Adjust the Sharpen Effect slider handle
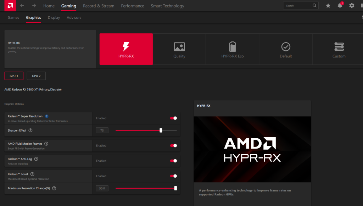 [161, 130]
